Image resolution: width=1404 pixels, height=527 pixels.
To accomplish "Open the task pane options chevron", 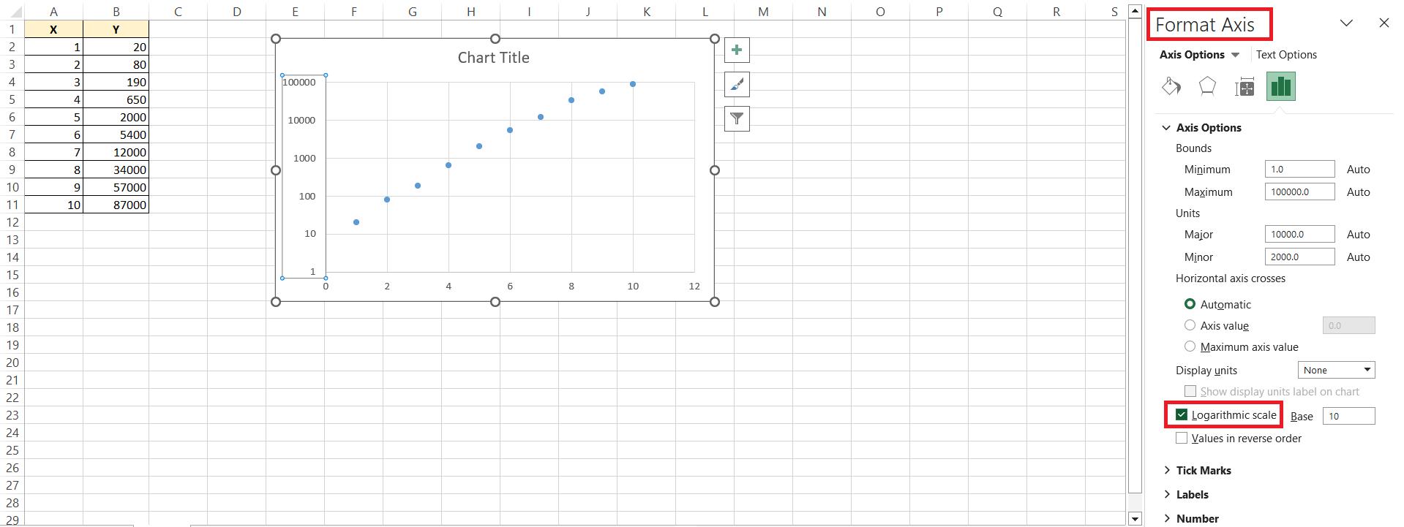I will [x=1346, y=23].
